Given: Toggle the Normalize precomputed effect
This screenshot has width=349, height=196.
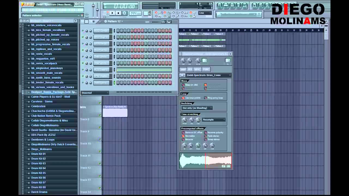Looking at the screenshot, I should tap(183, 136).
